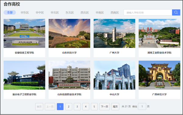Viewport: 183px width, 115px height.
Task: Filter schools by 东北区
Action: (70, 12)
